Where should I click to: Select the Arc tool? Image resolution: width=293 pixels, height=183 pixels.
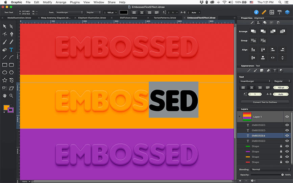(x=11, y=57)
